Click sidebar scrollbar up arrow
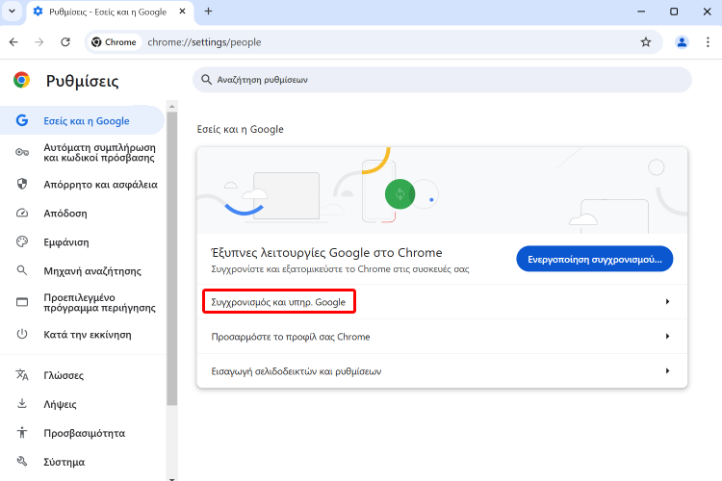 tap(171, 106)
